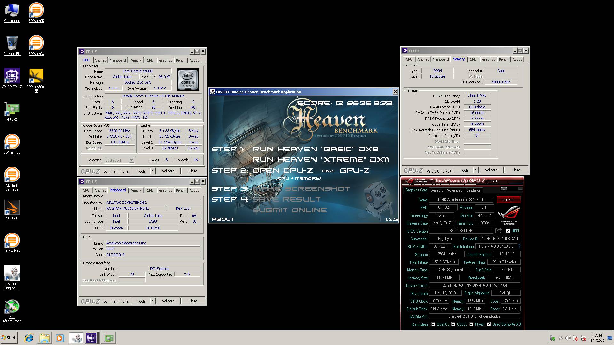614x345 pixels.
Task: Click the Core Speed value 5300.00 MHz
Action: click(x=120, y=131)
